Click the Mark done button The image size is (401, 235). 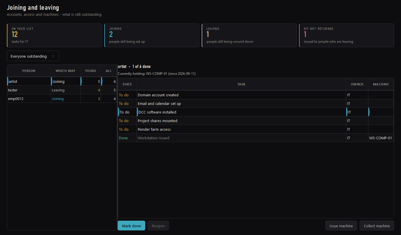[131, 226]
